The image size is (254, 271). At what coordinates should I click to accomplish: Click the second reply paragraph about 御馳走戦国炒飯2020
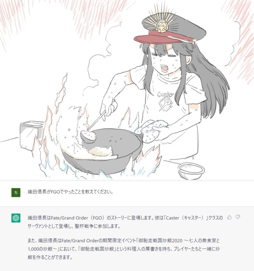coord(124,249)
